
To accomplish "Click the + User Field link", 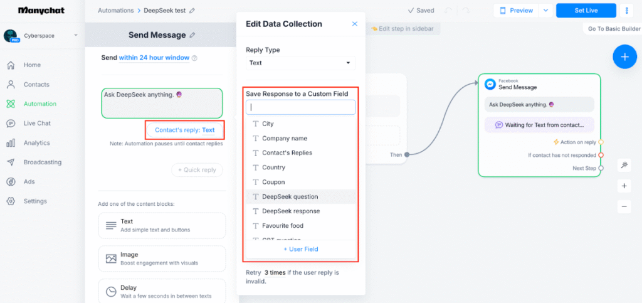I will coord(301,249).
